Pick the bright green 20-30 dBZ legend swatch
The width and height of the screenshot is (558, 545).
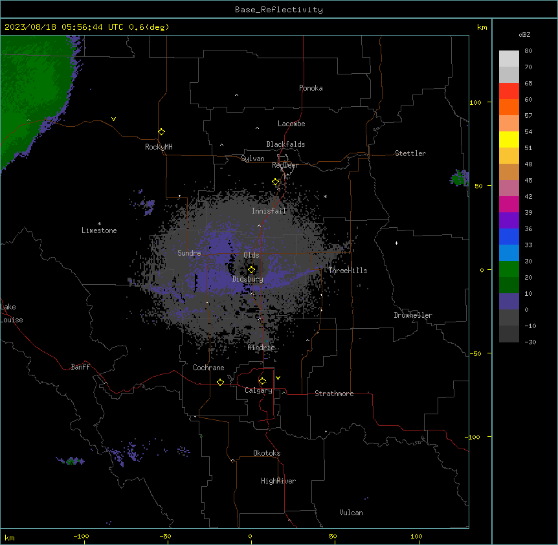click(x=509, y=269)
